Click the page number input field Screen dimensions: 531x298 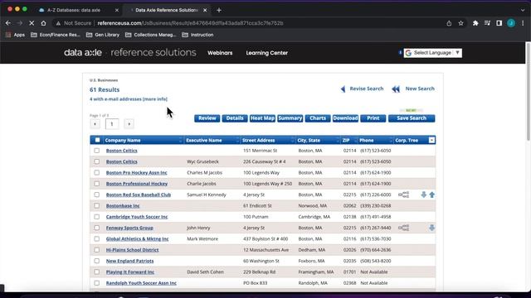coord(112,124)
